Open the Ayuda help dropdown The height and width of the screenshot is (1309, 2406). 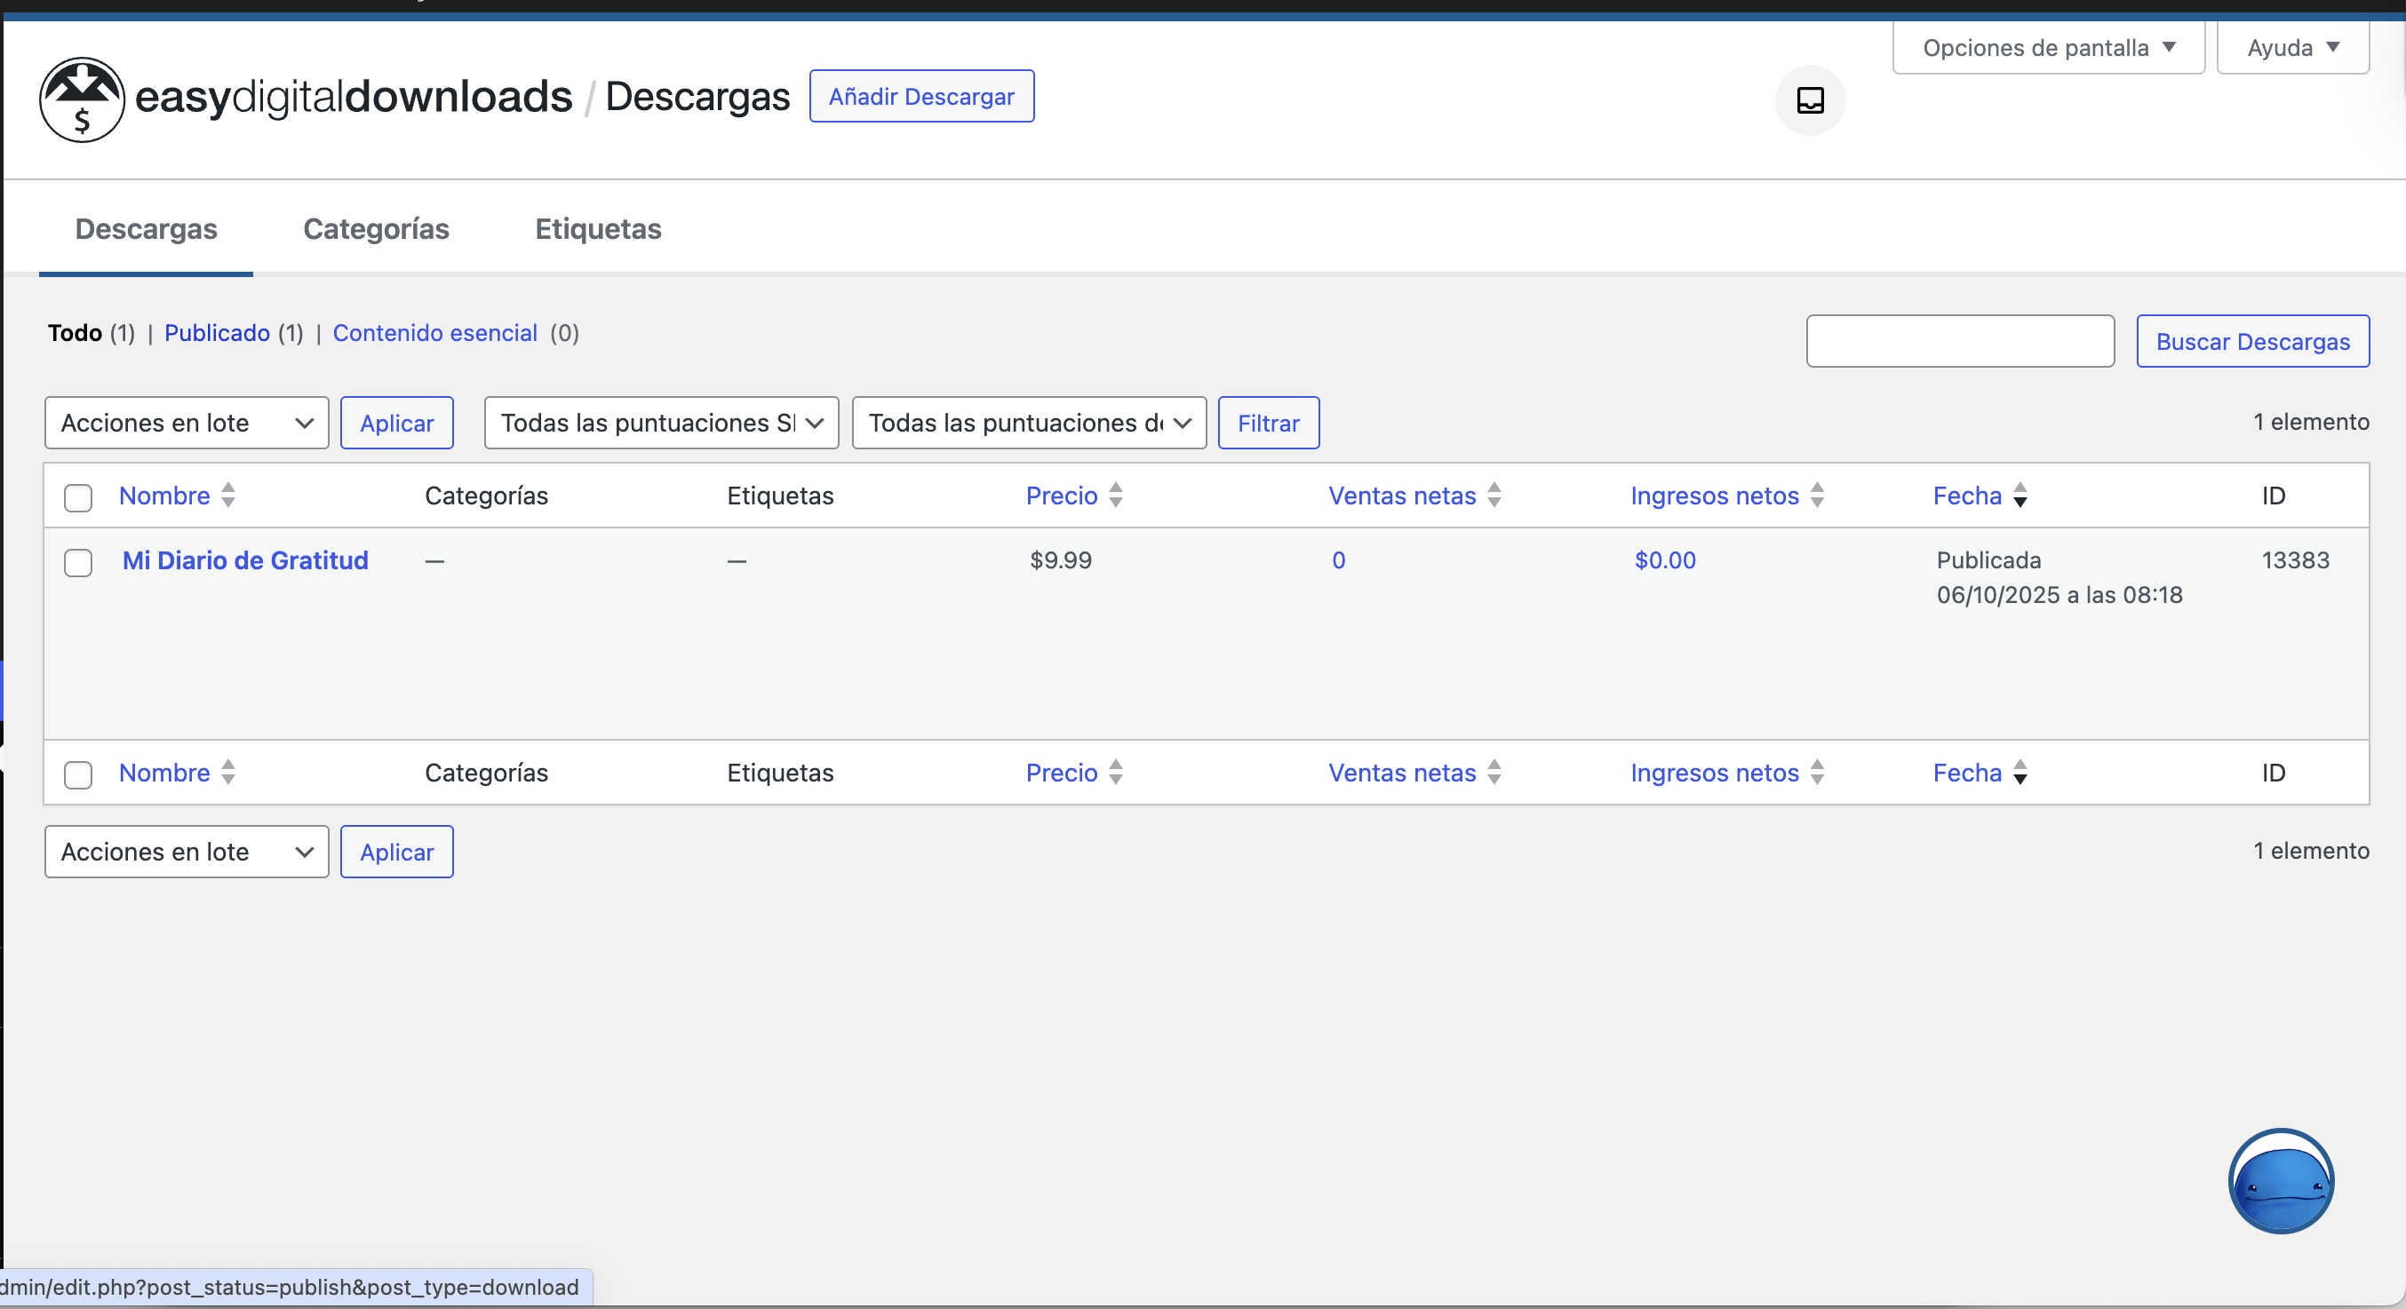coord(2291,48)
